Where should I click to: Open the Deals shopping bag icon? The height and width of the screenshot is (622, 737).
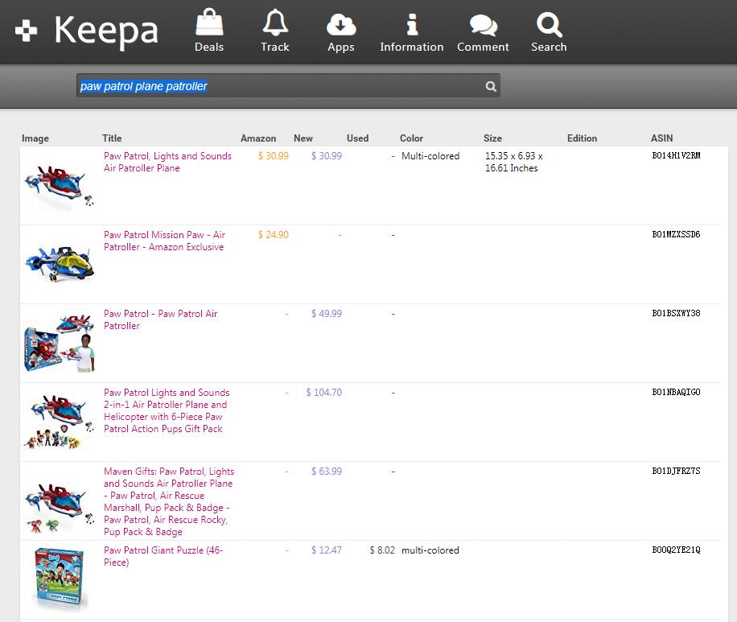209,22
